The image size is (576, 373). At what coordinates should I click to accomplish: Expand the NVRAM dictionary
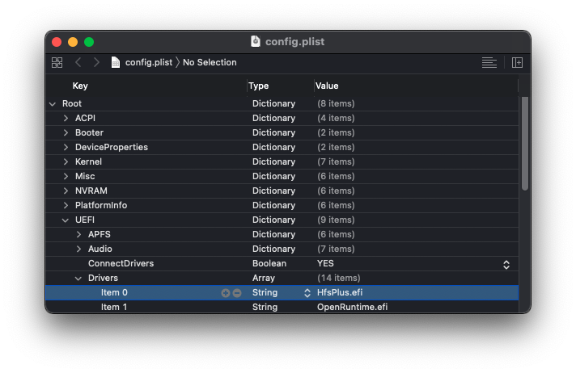[66, 191]
